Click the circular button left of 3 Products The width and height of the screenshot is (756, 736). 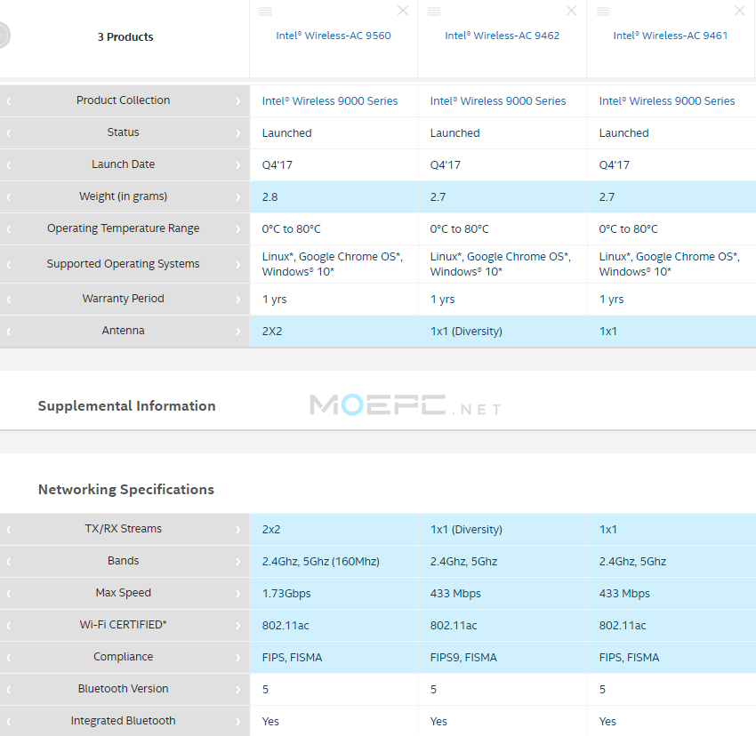[4, 36]
